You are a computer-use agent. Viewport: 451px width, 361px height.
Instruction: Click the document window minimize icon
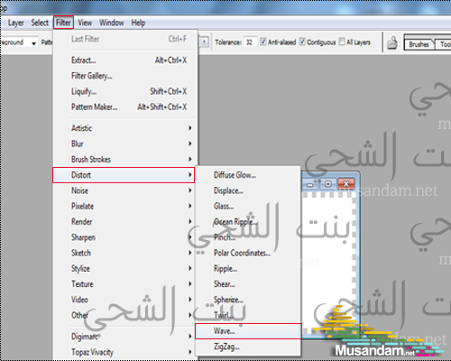[x=310, y=183]
